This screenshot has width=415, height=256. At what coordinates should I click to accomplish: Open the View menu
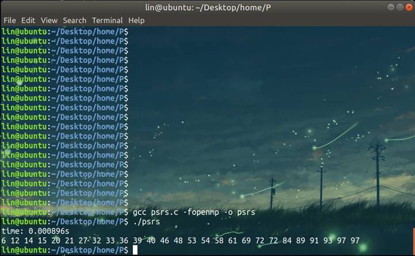coord(49,20)
